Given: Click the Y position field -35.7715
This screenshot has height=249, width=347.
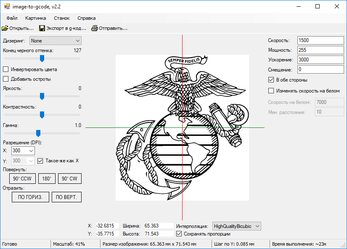Looking at the screenshot, I should pyautogui.click(x=108, y=234).
